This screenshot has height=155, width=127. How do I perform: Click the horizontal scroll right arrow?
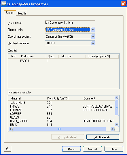(112, 129)
